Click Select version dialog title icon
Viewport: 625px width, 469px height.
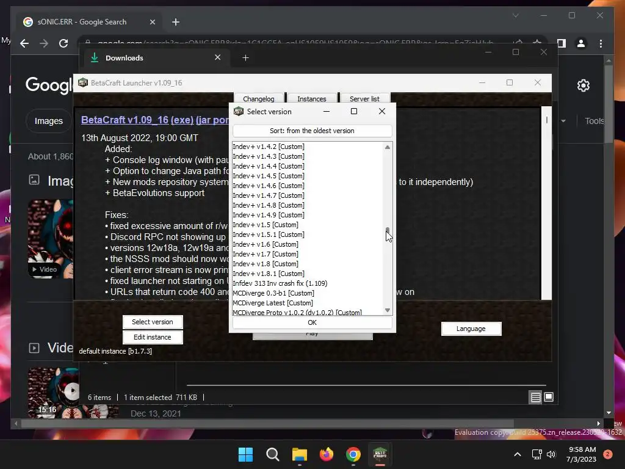point(239,111)
